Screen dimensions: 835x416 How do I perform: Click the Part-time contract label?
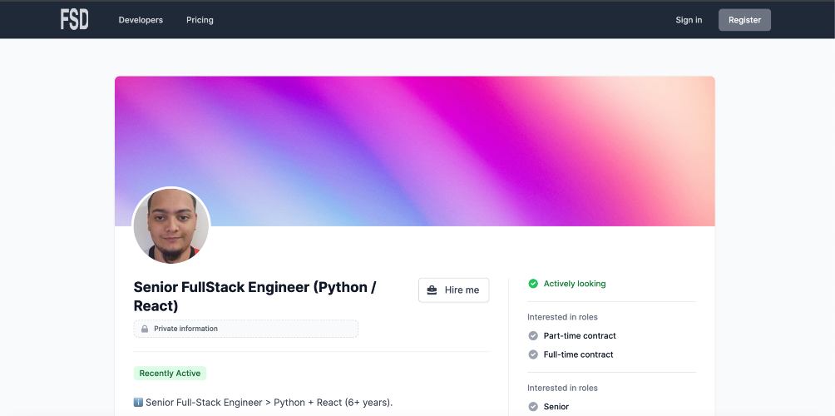580,335
